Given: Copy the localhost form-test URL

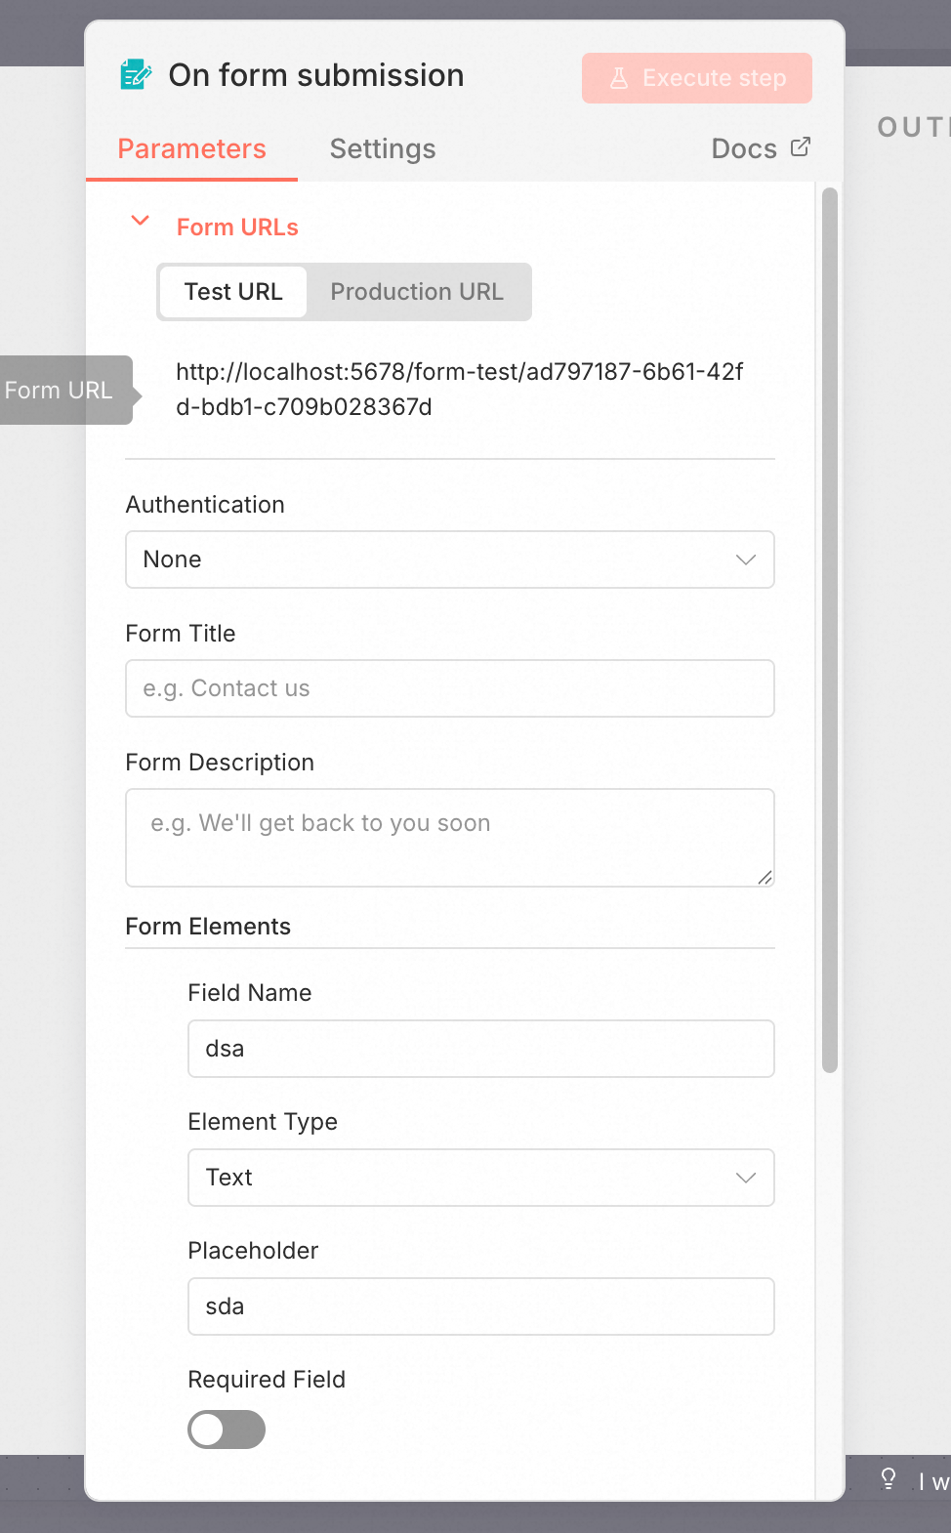Looking at the screenshot, I should [x=460, y=389].
